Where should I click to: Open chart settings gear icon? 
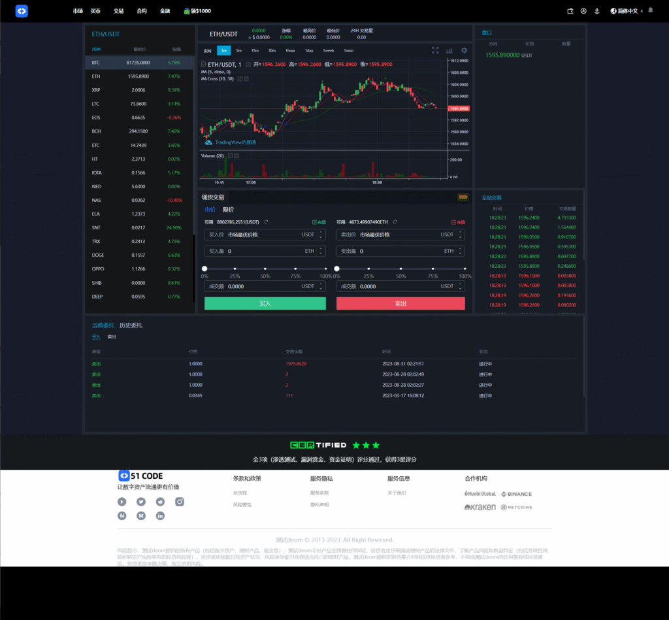[464, 50]
